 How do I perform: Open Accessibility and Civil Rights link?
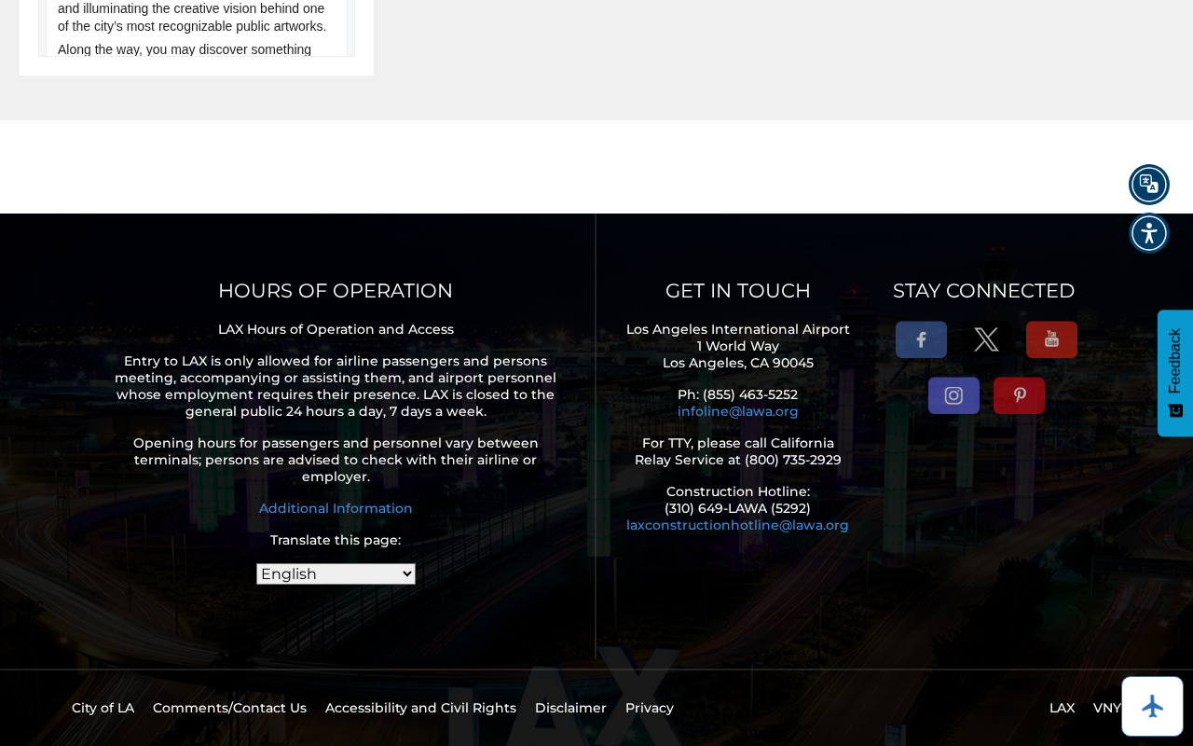tap(420, 708)
